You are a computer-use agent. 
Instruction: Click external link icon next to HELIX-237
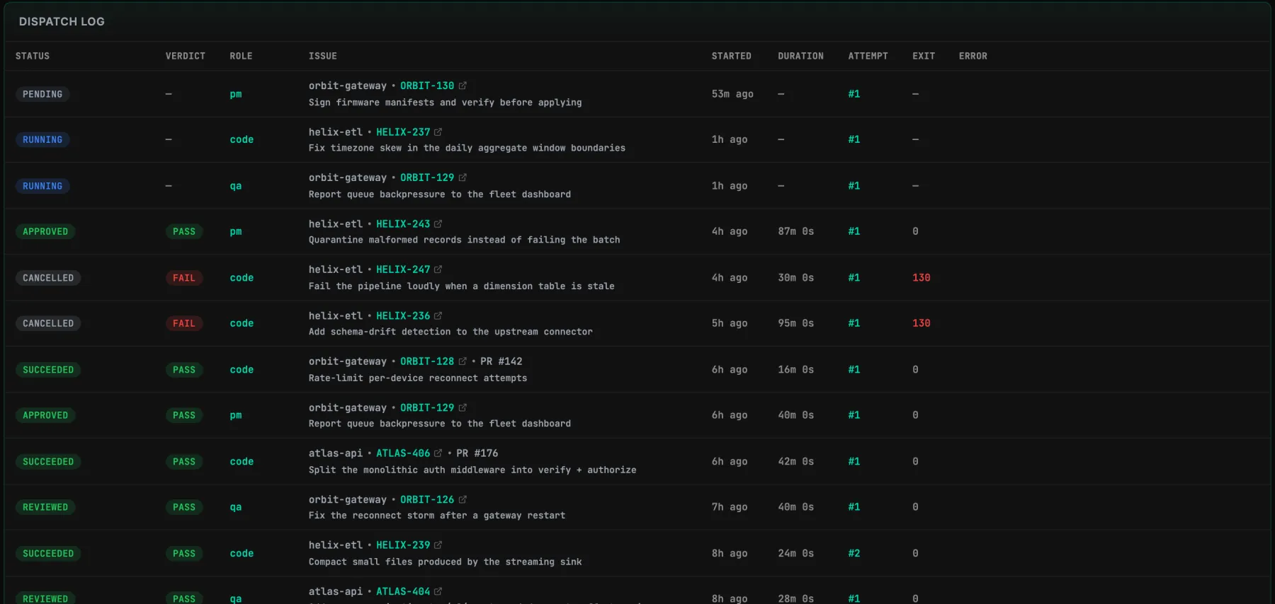click(x=438, y=132)
